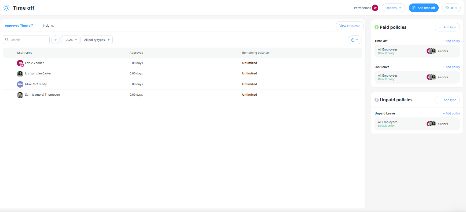Click the Add time off button

(x=423, y=8)
